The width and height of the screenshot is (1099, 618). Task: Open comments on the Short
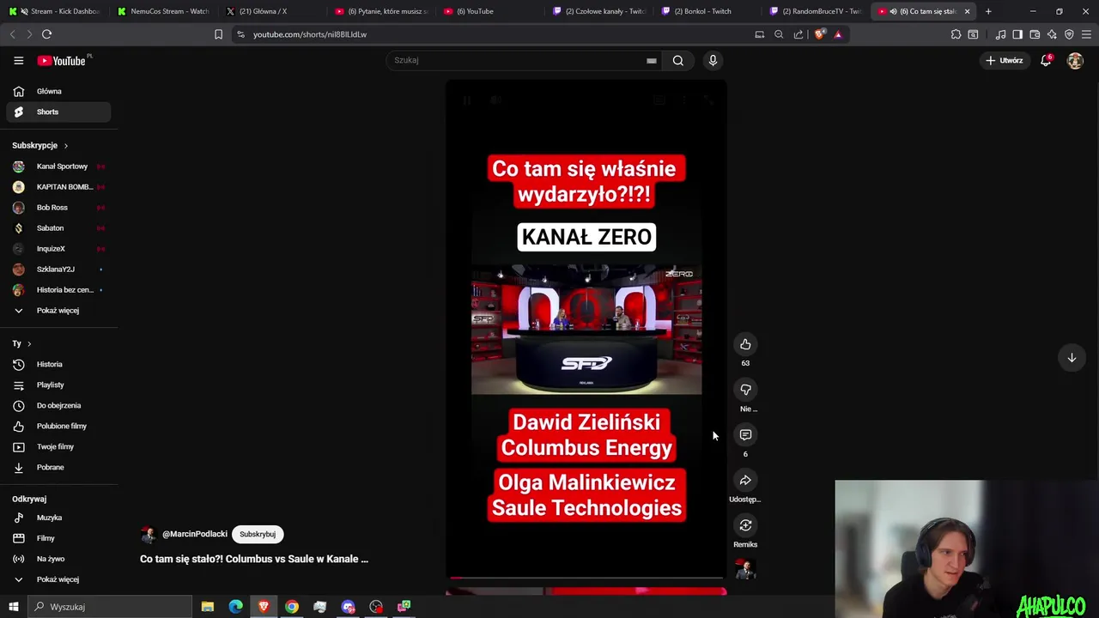[x=745, y=435]
